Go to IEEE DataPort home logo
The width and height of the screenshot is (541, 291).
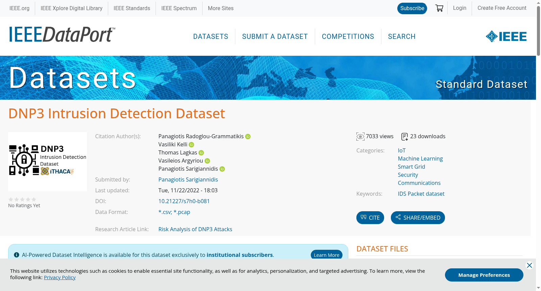coord(62,34)
